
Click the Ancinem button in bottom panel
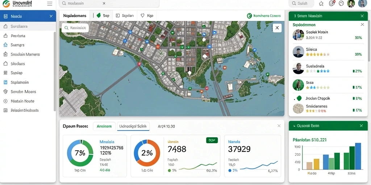click(104, 126)
